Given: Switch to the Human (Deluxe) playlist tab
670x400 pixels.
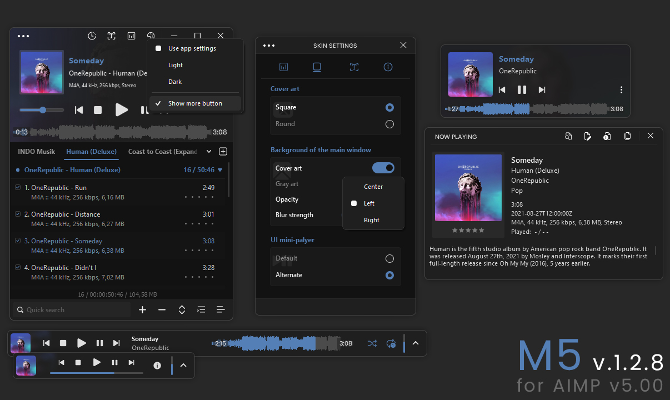Looking at the screenshot, I should point(91,152).
